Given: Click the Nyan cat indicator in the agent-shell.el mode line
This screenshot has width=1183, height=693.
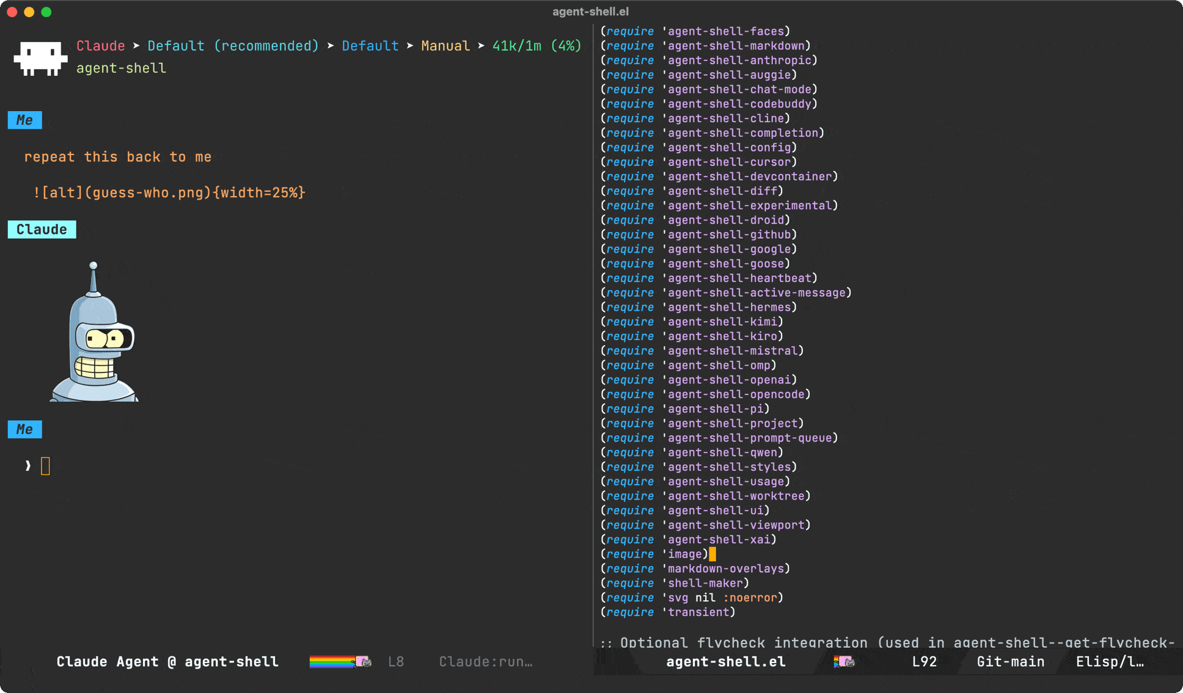Looking at the screenshot, I should click(844, 662).
